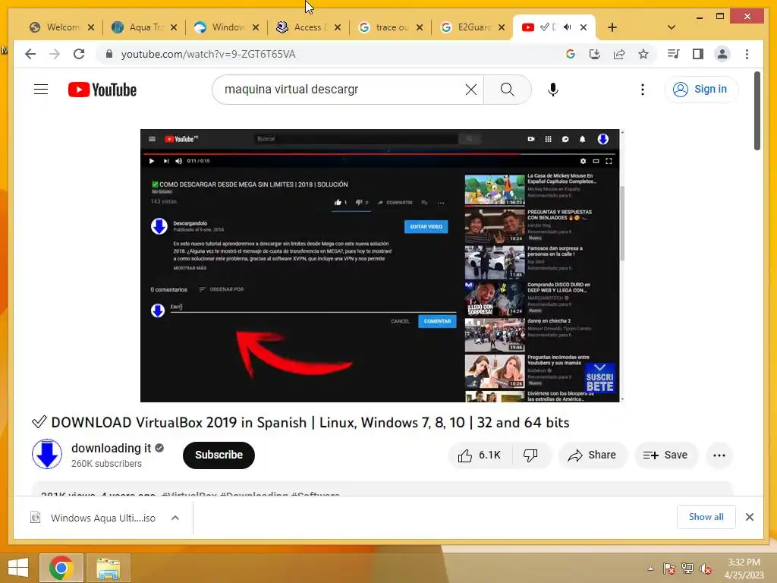Open more actions ellipsis under the video
This screenshot has height=583, width=777.
coord(719,455)
